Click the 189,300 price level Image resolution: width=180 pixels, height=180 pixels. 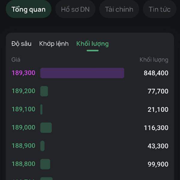tap(23, 73)
